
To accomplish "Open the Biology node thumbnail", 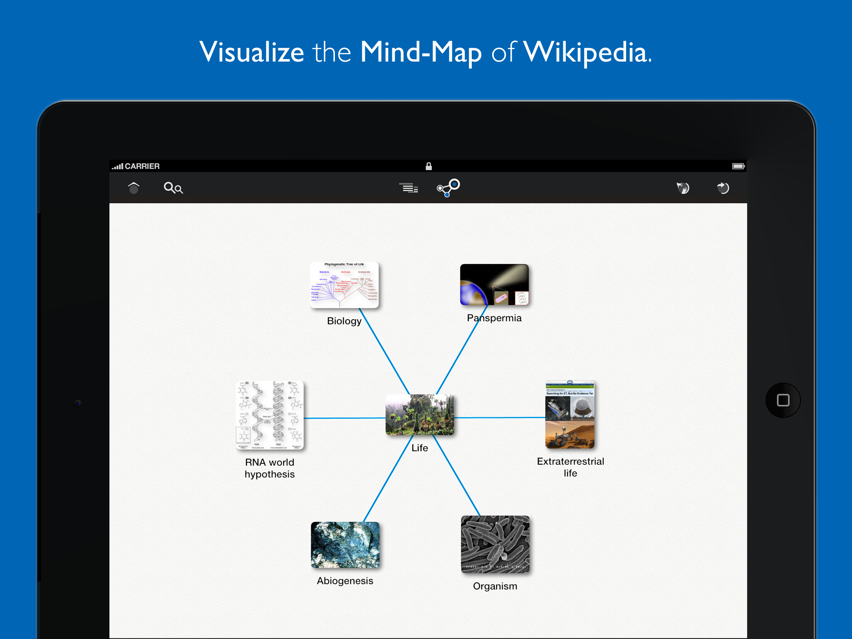I will tap(344, 285).
